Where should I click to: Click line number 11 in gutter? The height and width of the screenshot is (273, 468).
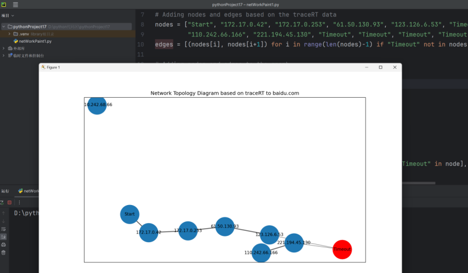point(140,54)
